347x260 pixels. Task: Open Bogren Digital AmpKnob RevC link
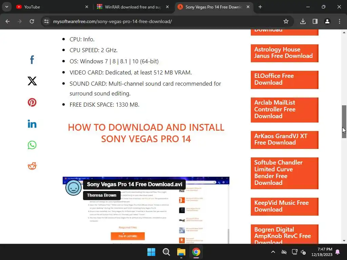point(284,234)
